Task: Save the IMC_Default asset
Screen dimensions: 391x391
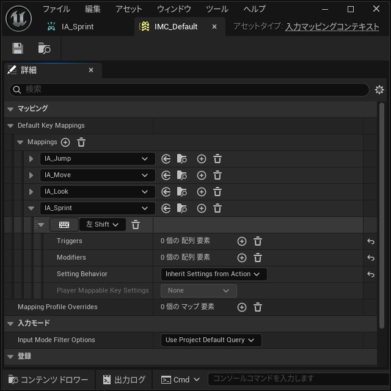Action: tap(18, 48)
